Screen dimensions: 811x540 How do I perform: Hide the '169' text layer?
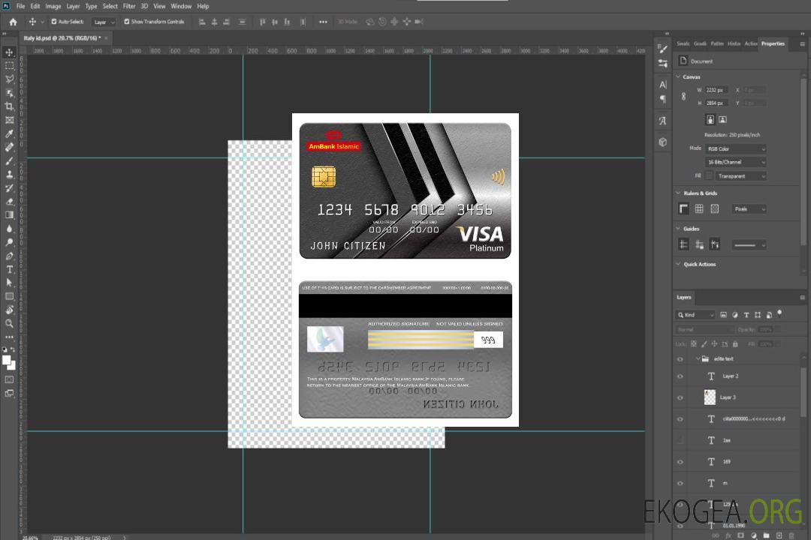(x=680, y=462)
